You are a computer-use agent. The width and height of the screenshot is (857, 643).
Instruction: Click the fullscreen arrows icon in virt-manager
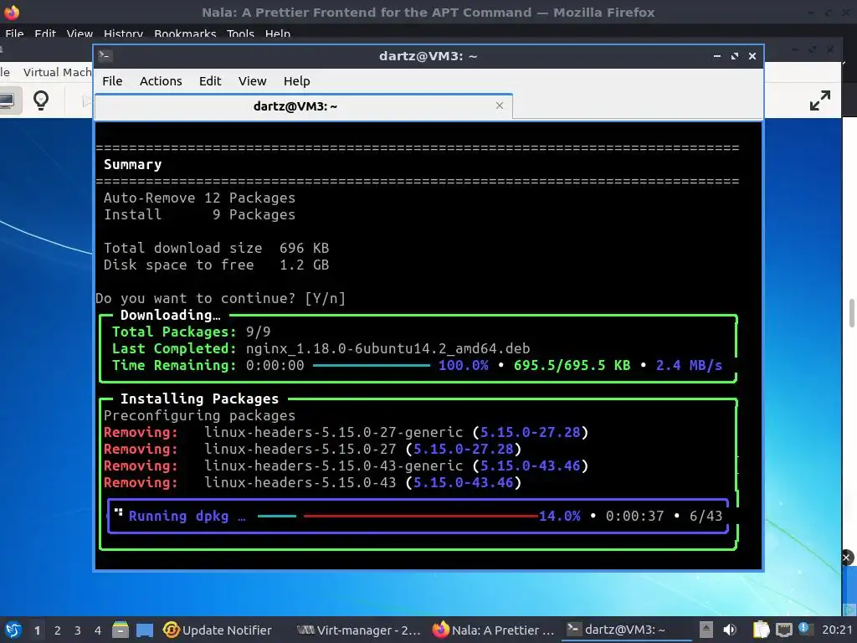(820, 100)
